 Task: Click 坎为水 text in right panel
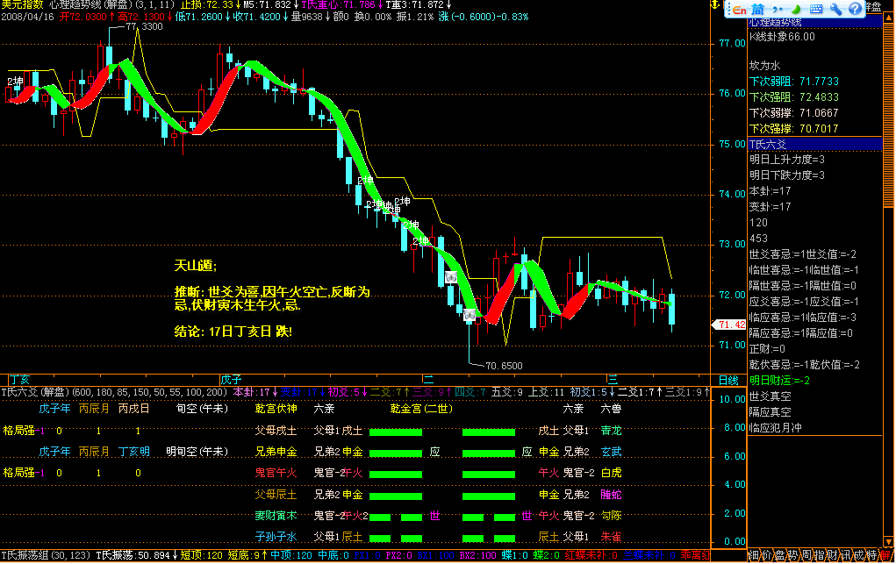click(764, 66)
